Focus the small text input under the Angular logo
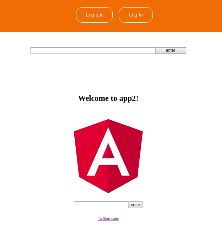 (x=101, y=205)
